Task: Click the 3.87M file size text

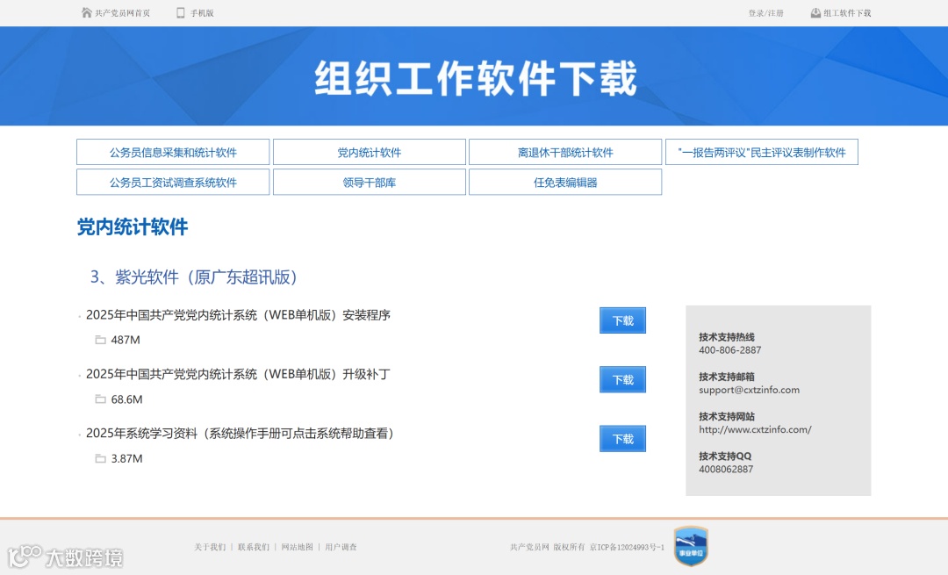Action: point(127,458)
